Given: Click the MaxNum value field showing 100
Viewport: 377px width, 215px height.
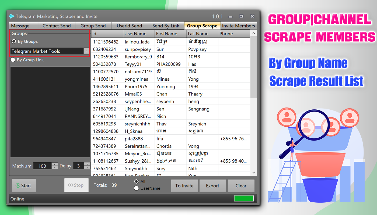Looking at the screenshot, I should [42, 166].
